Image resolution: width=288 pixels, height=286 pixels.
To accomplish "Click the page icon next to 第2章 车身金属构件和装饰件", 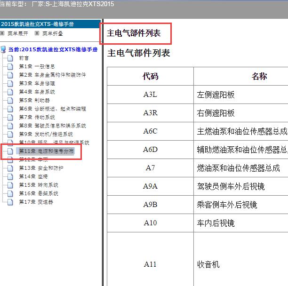I will 10,75.
